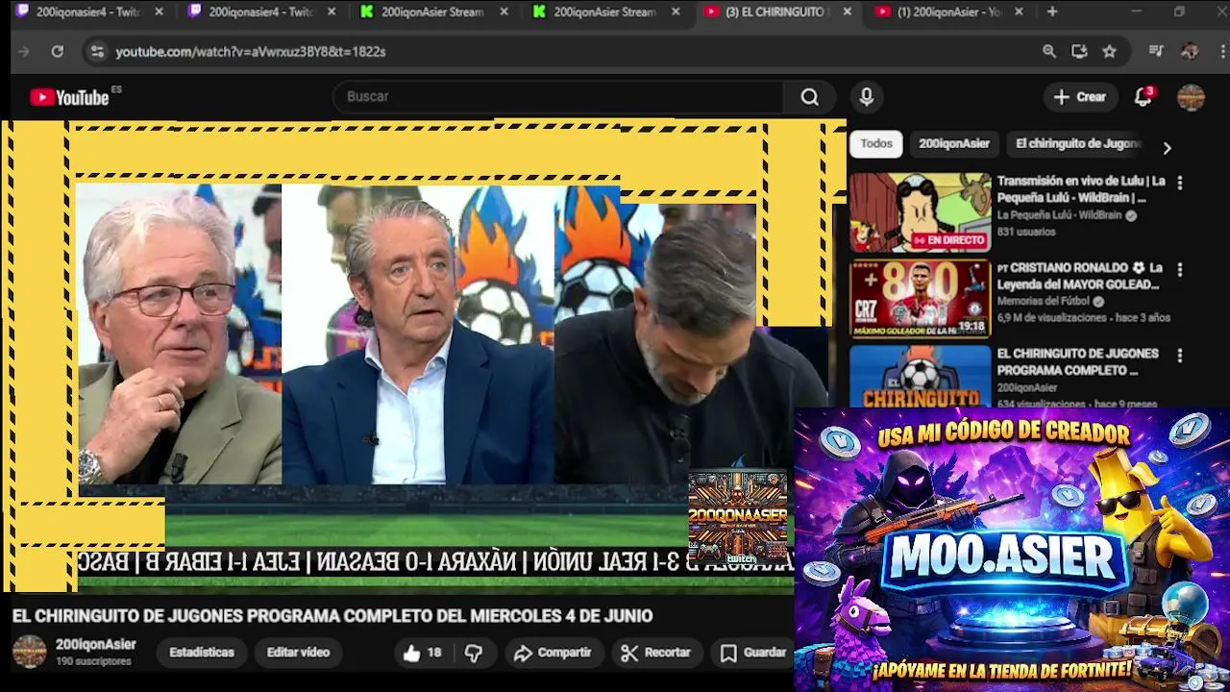Go to YouTube home via the logo

click(69, 97)
